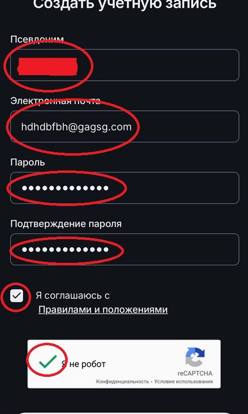Click the Я не робот label
248x414 pixels.
click(84, 364)
